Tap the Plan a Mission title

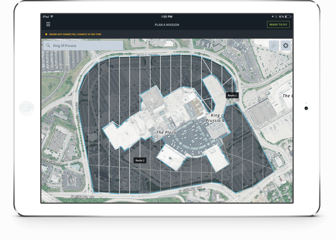tap(167, 25)
